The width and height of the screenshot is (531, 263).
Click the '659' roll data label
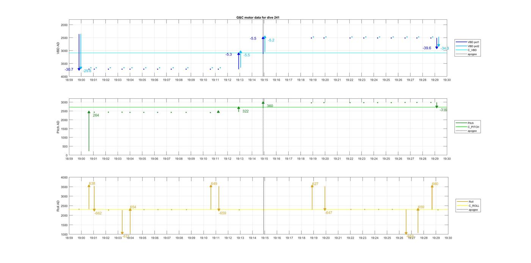[421, 207]
